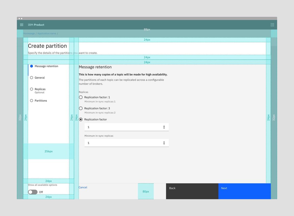The width and height of the screenshot is (294, 216).
Task: Select the Replication factor: 1 radio option
Action: [x=81, y=97]
